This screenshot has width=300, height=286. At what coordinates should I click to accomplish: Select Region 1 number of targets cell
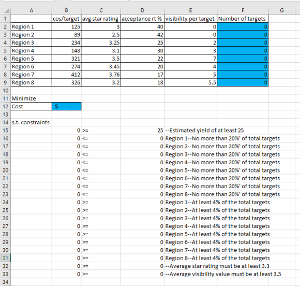(x=243, y=26)
